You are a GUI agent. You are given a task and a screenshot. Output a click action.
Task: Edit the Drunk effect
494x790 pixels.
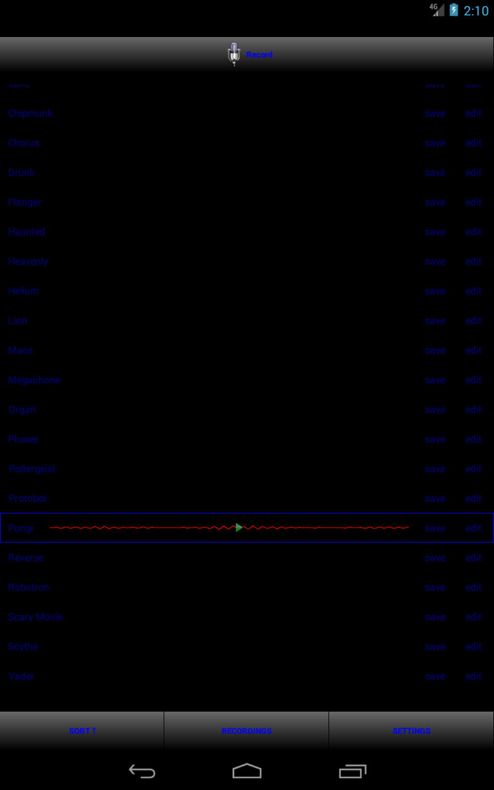[x=474, y=173]
